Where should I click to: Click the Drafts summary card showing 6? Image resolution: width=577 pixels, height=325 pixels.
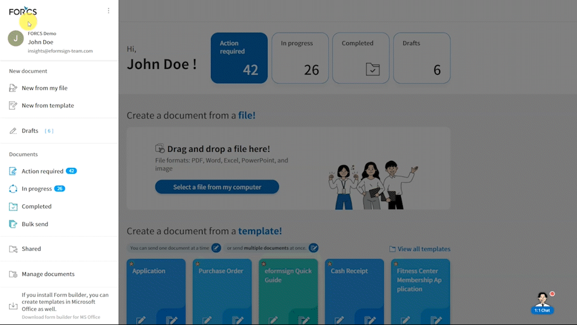coord(422,58)
